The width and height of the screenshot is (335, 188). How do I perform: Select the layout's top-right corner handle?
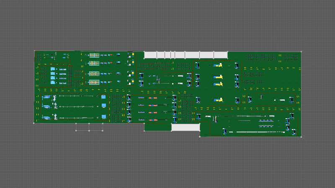301,52
